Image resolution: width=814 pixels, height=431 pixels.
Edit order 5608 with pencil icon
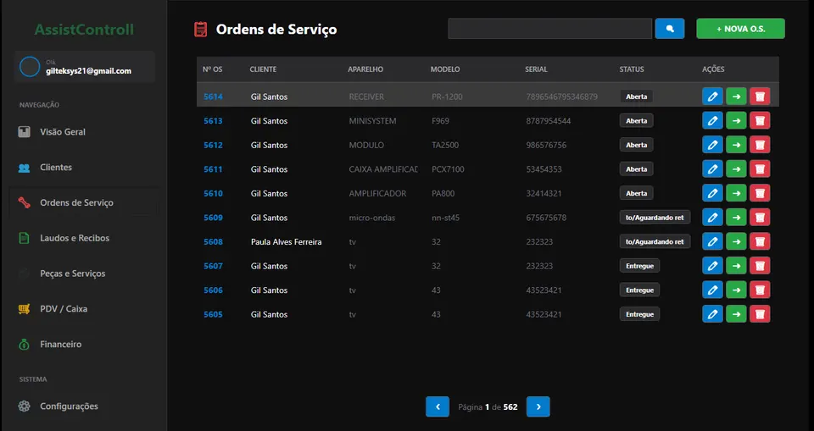(712, 241)
